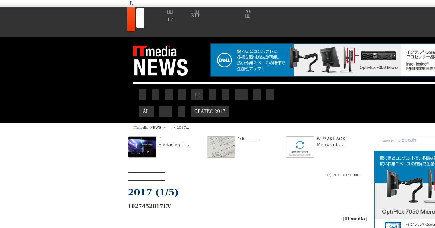Click the clock icon beside the date
Image resolution: width=435 pixels, height=228 pixels.
[329, 175]
